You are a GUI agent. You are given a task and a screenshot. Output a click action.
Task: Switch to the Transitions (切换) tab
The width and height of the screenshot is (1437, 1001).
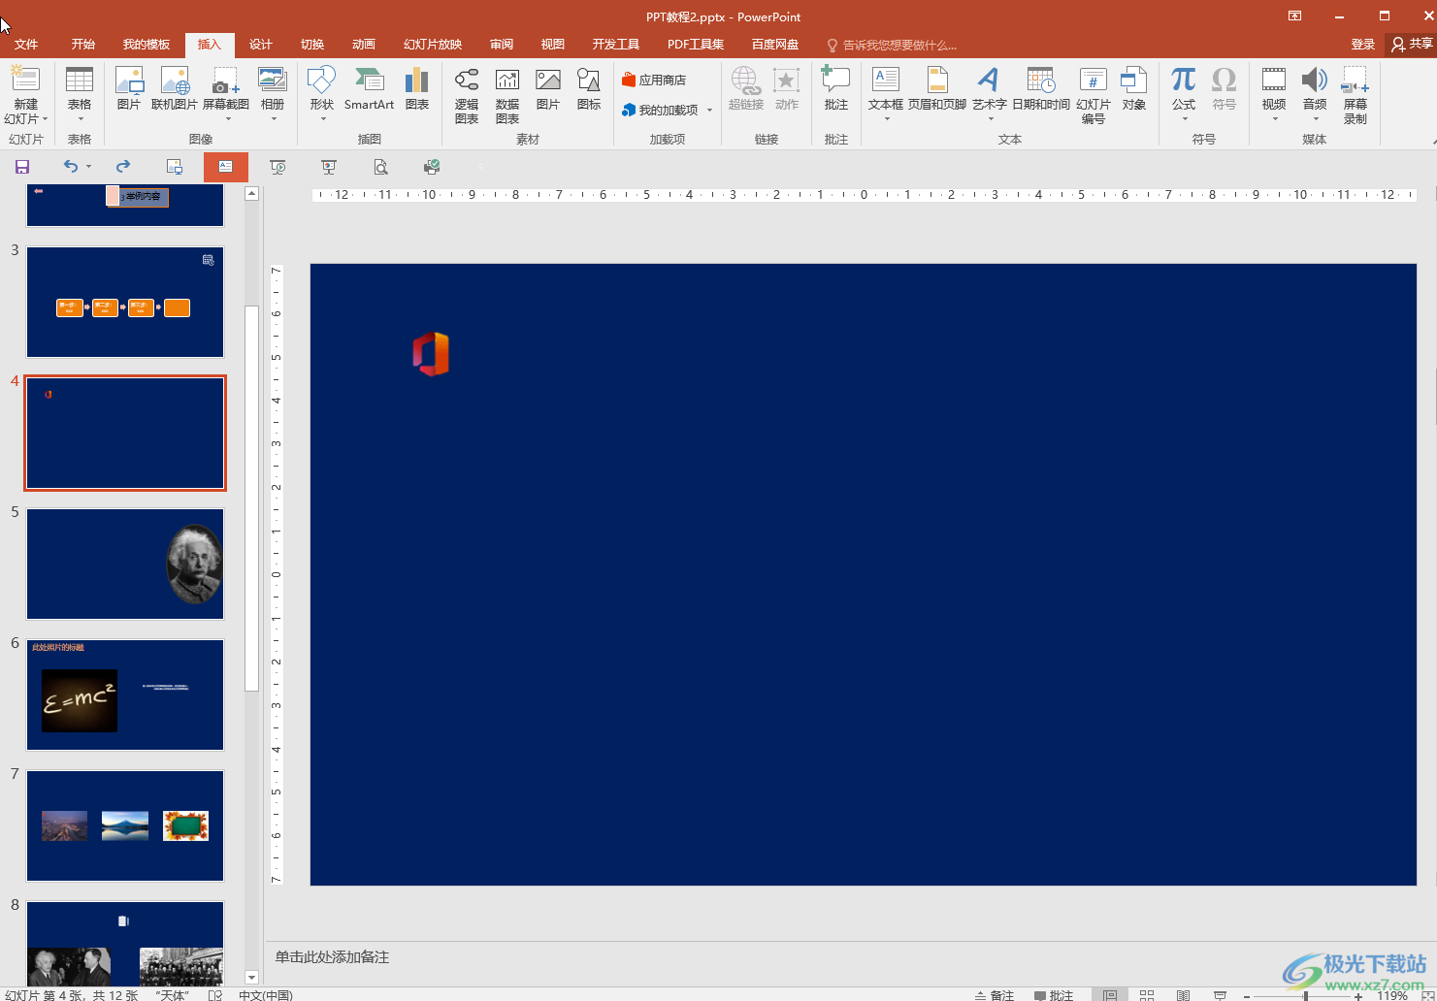point(312,44)
